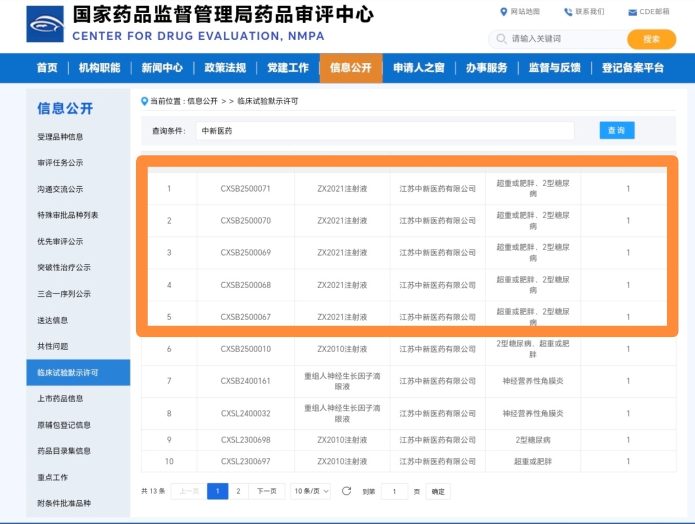This screenshot has width=695, height=524.
Task: Open 沟通交流公示 in sidebar
Action: pyautogui.click(x=60, y=189)
